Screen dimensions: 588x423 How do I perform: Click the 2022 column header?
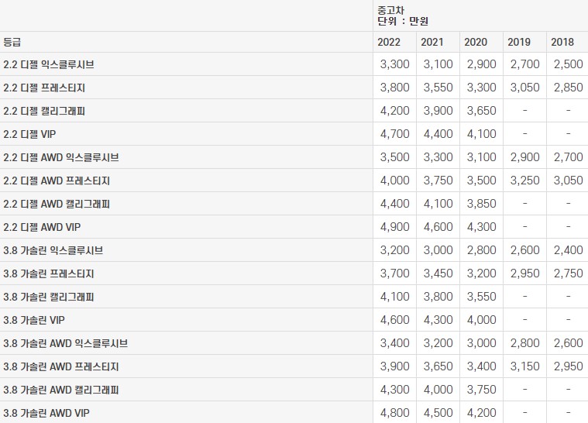point(389,42)
